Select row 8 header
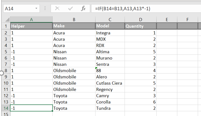The image size is (201, 116). 6,70
